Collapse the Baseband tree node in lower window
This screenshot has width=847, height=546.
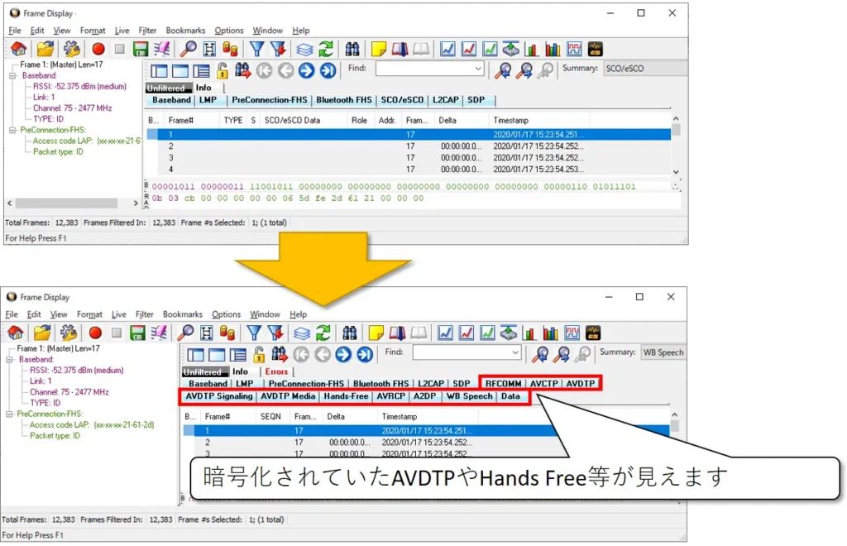10,360
